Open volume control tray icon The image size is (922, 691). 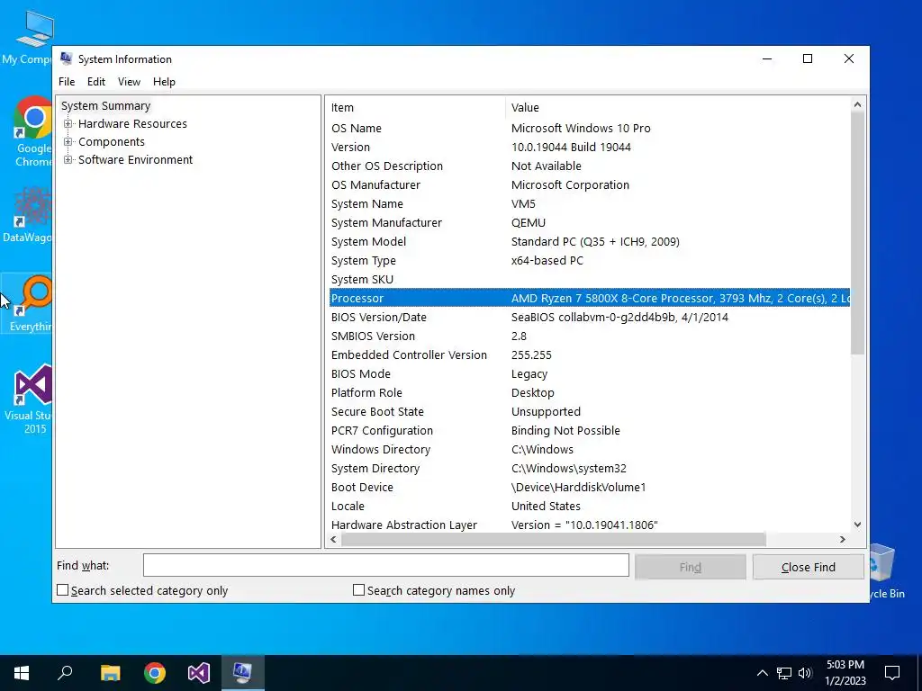[x=805, y=673]
